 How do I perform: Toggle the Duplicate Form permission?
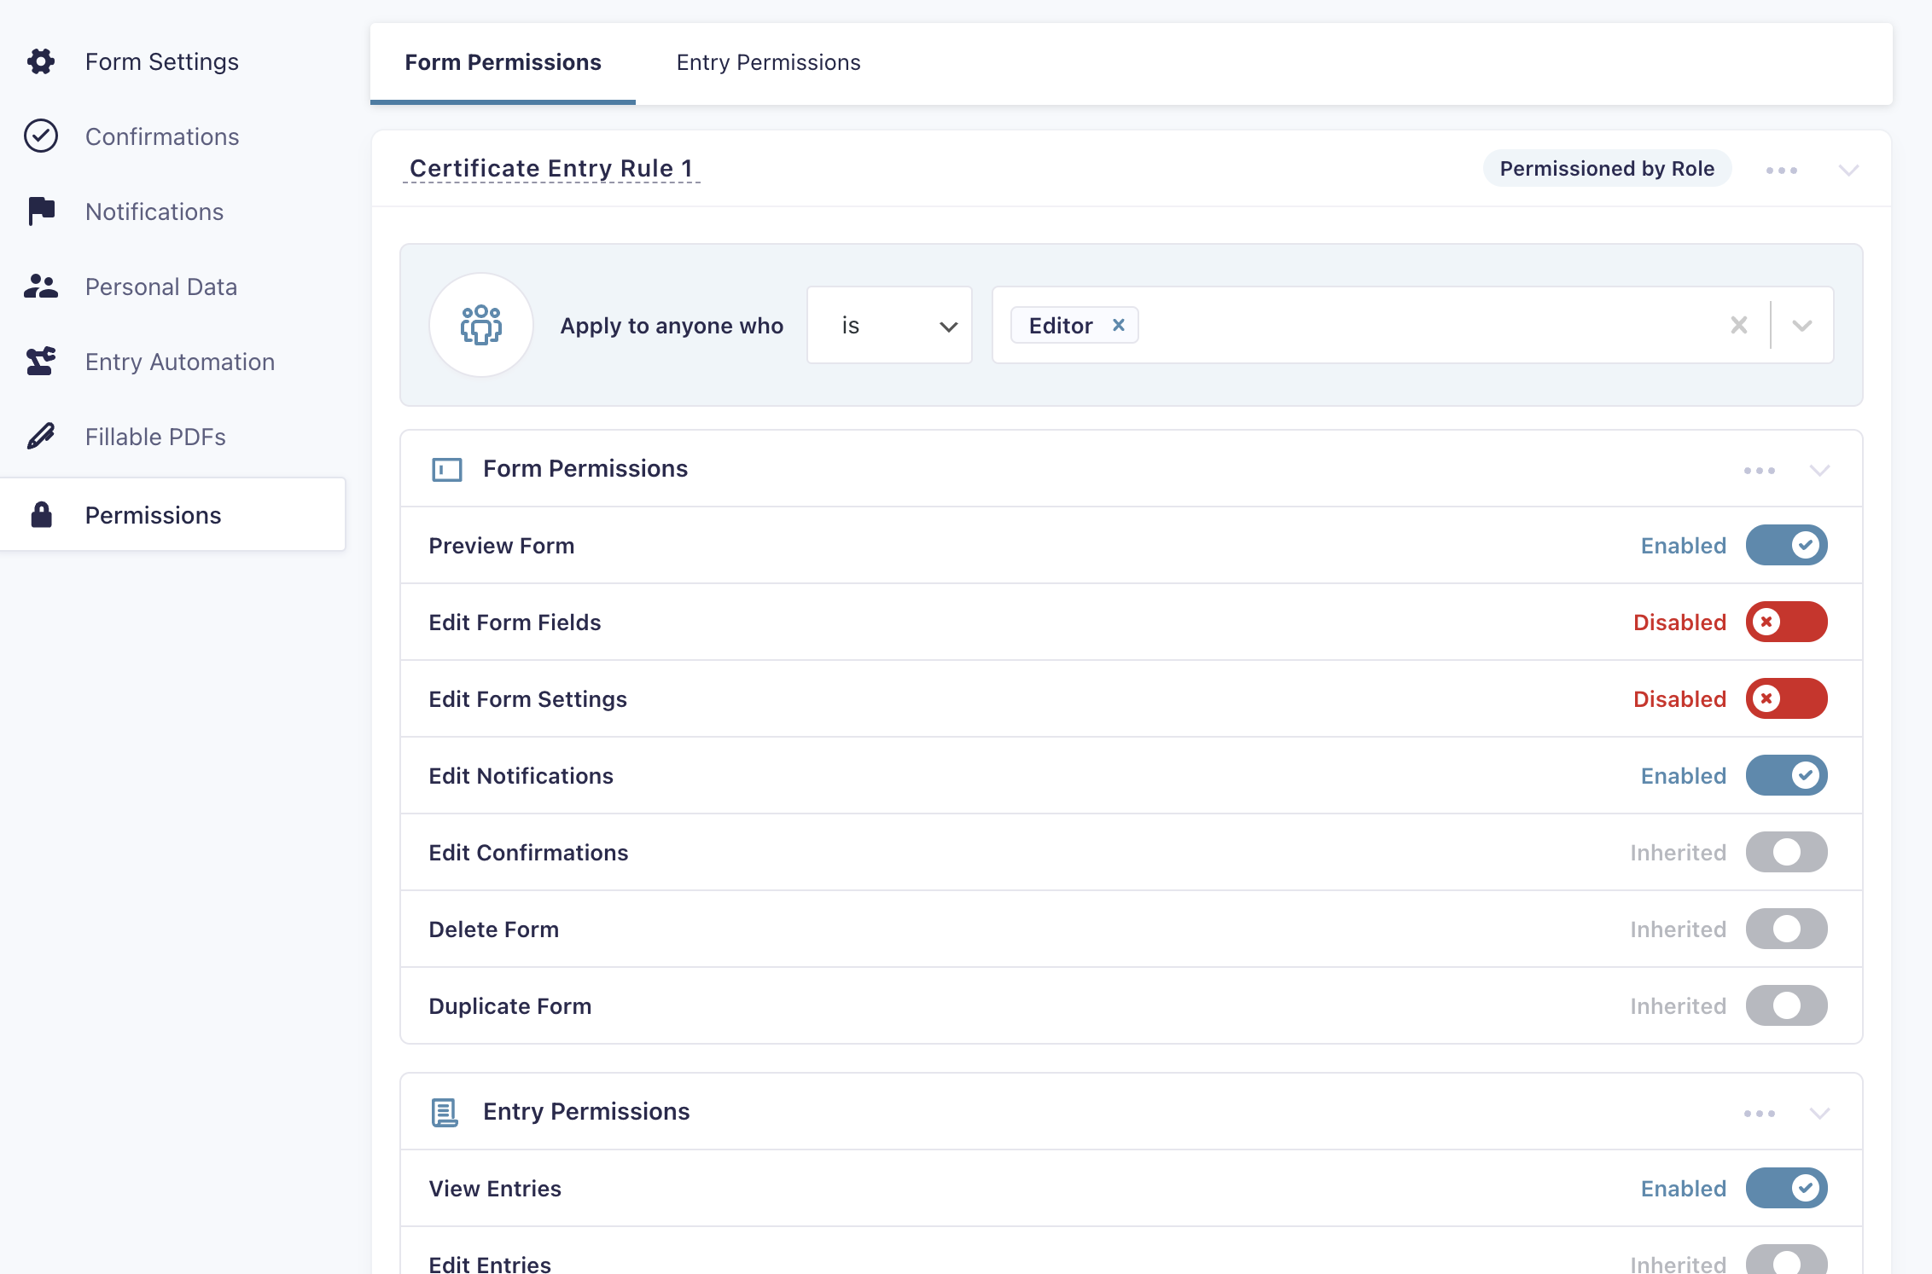pos(1786,1005)
